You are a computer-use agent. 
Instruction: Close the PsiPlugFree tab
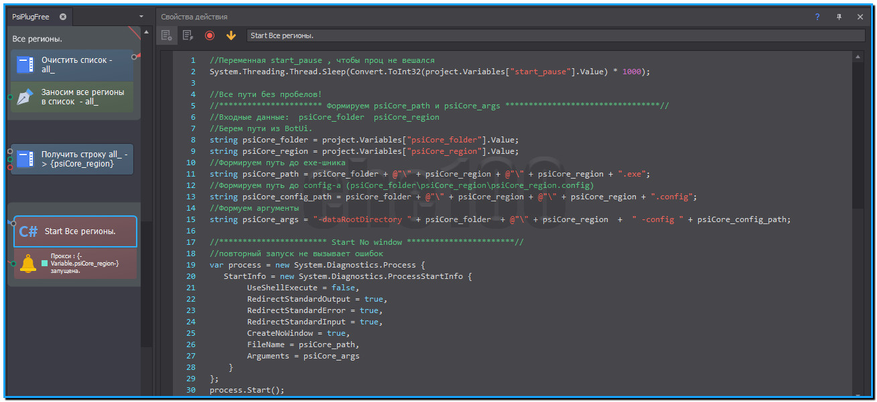point(63,17)
